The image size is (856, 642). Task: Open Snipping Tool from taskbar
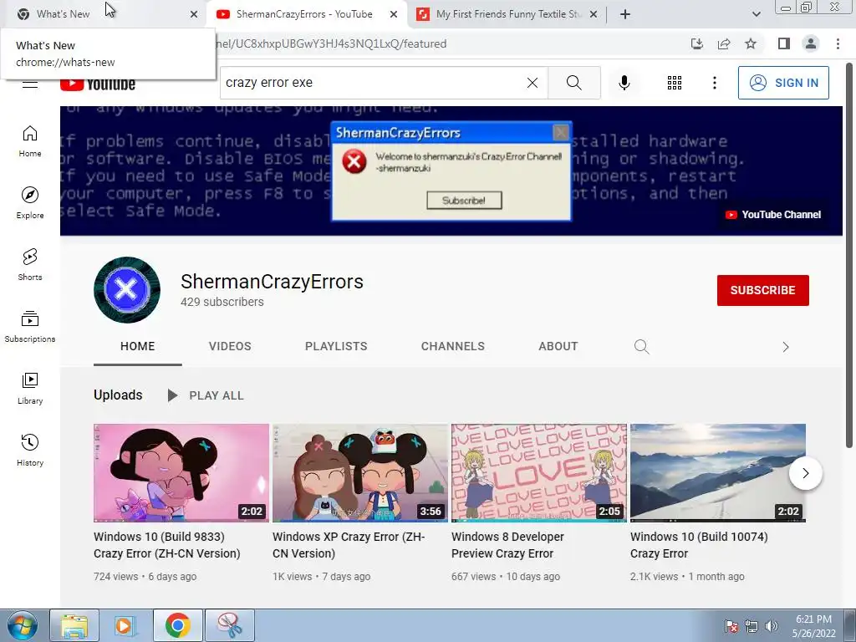point(230,625)
